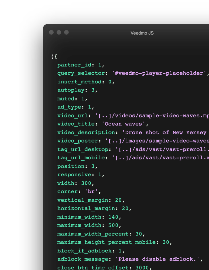209x270 pixels.
Task: Click the images/sample-video-waves poster path
Action: tap(157, 141)
